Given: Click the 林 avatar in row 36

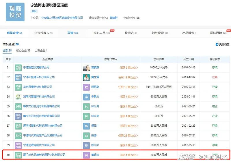Looking at the screenshot, I should click(86, 116).
